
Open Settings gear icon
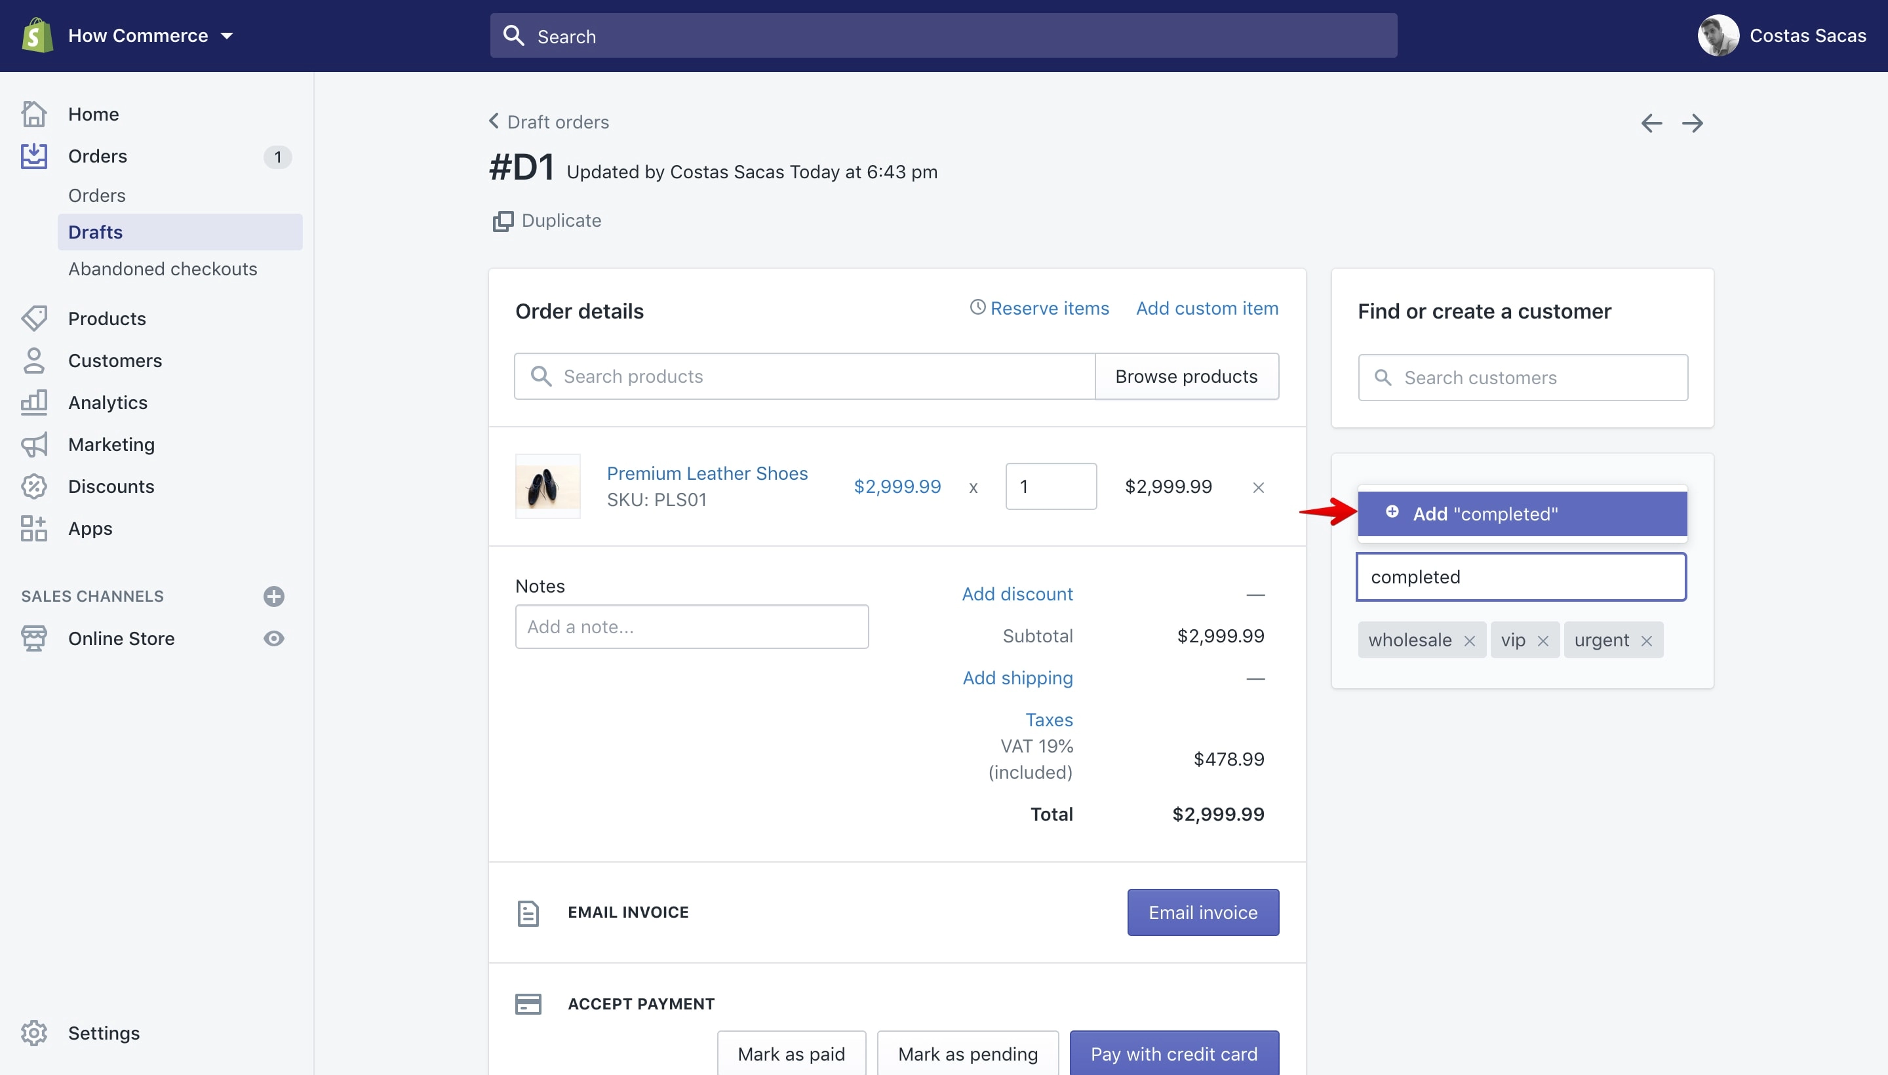coord(34,1033)
